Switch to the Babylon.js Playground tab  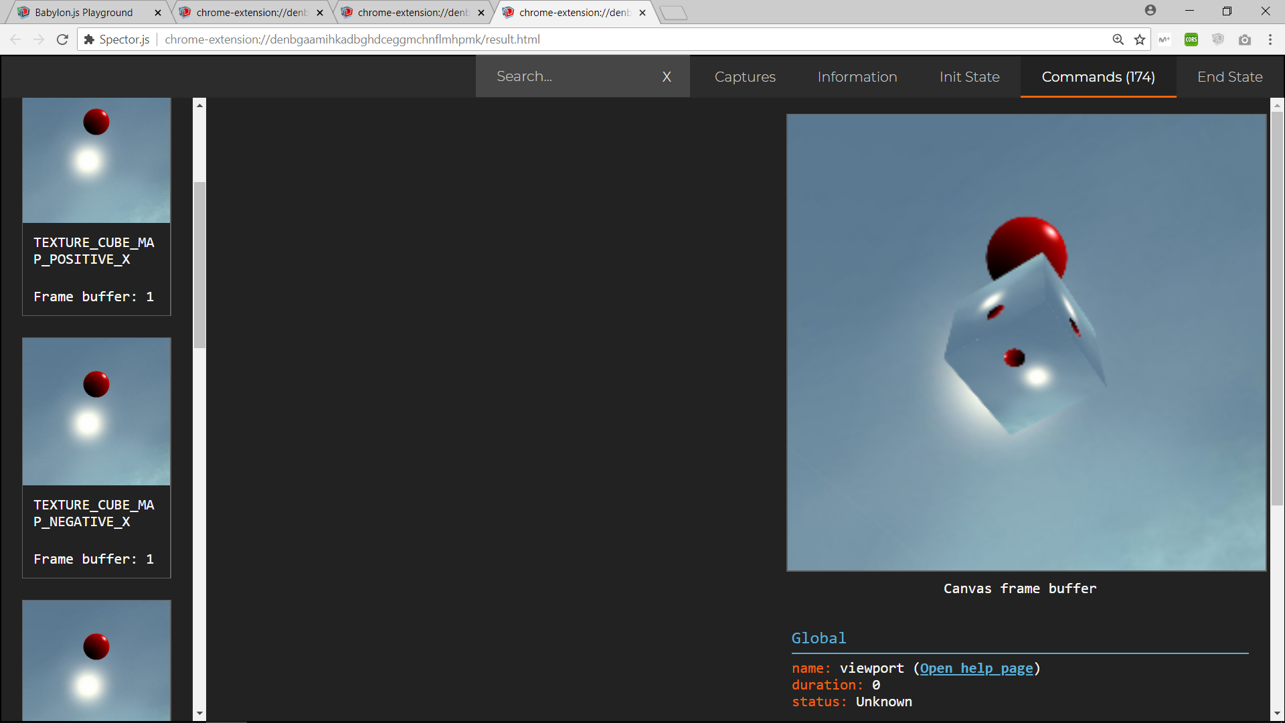(84, 13)
